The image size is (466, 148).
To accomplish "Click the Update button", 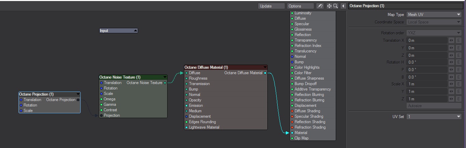I will pos(271,6).
